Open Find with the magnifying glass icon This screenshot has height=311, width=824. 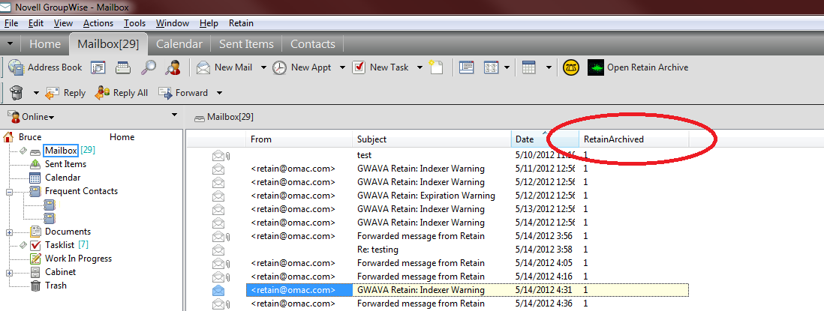(x=149, y=67)
